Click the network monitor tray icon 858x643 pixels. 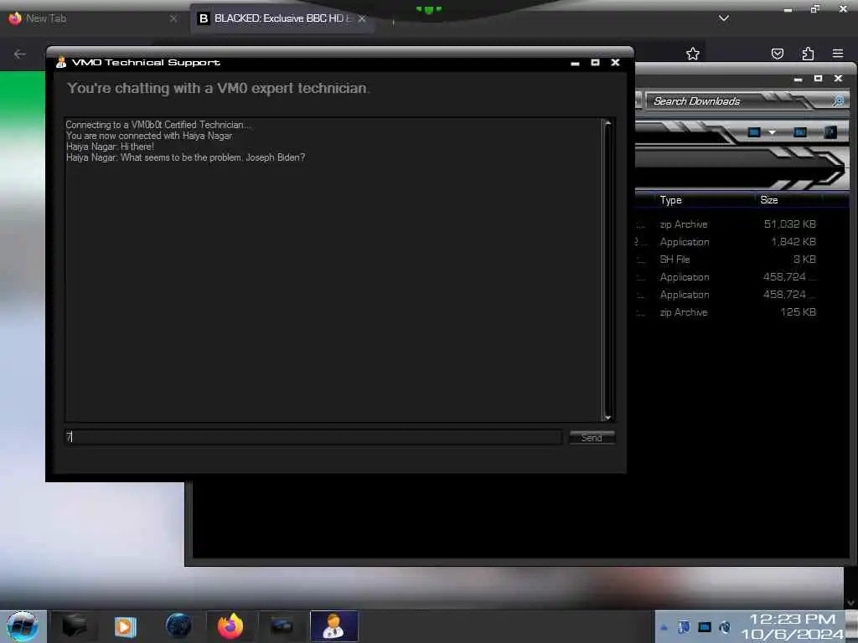pyautogui.click(x=705, y=627)
